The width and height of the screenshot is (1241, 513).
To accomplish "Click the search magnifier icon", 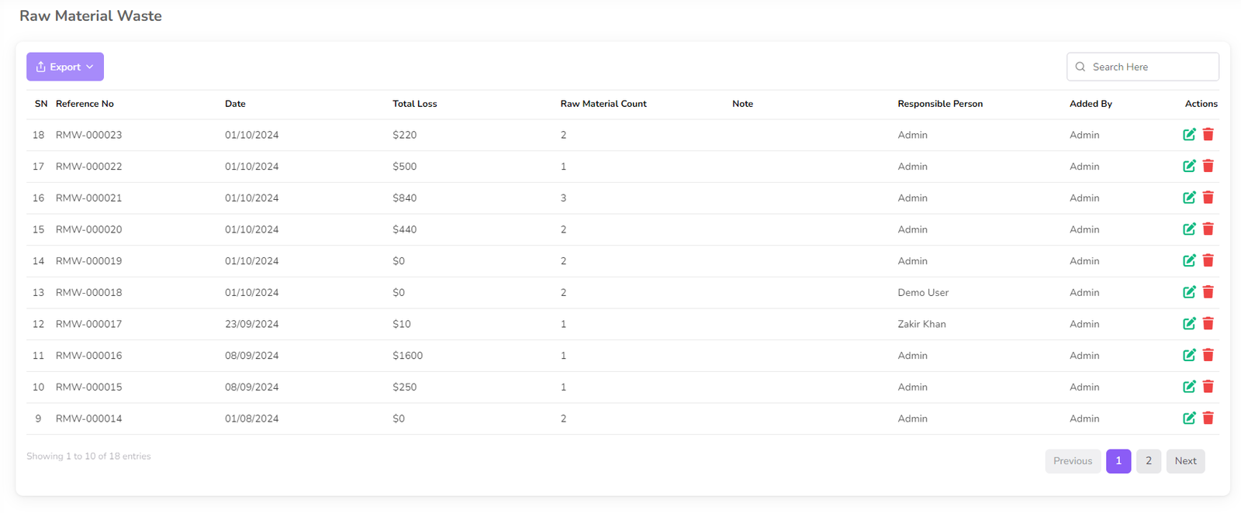I will 1080,67.
